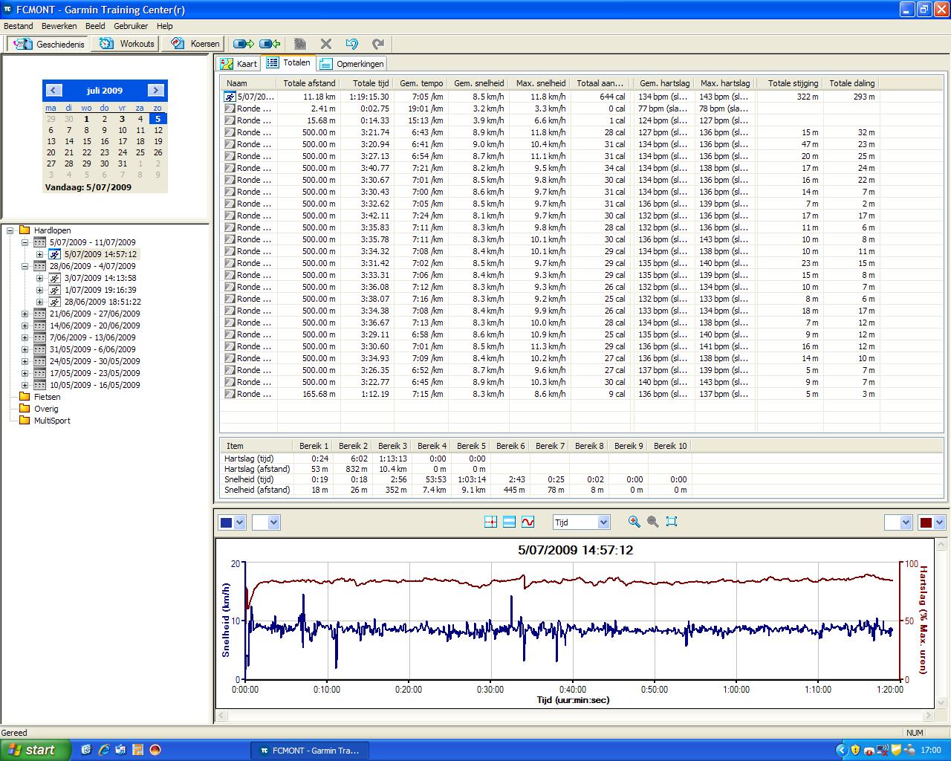Image resolution: width=951 pixels, height=761 pixels.
Task: Select 3 July in the calendar
Action: point(123,119)
